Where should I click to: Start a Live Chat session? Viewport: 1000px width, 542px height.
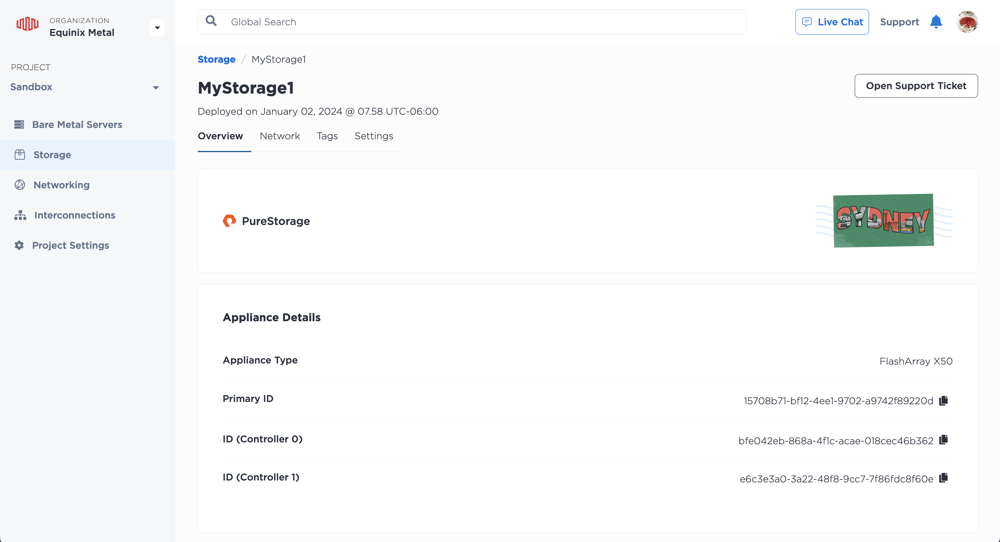832,22
